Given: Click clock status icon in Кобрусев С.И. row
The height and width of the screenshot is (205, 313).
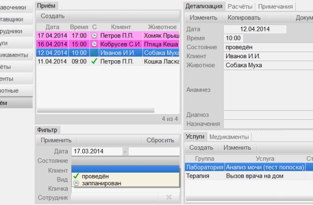Looking at the screenshot, I should [x=94, y=44].
